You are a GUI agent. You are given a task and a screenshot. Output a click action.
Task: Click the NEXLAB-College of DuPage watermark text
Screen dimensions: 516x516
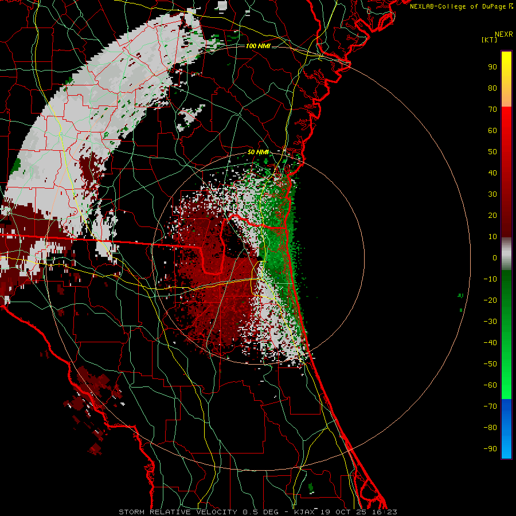(459, 6)
